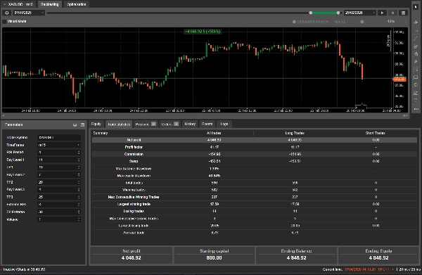Open the Equity tab
The image size is (422, 275).
(96, 124)
